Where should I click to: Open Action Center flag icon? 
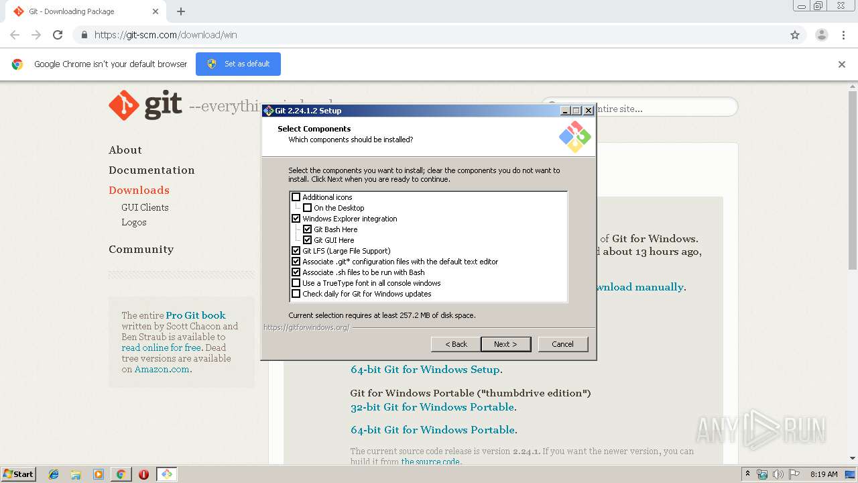[x=794, y=474]
